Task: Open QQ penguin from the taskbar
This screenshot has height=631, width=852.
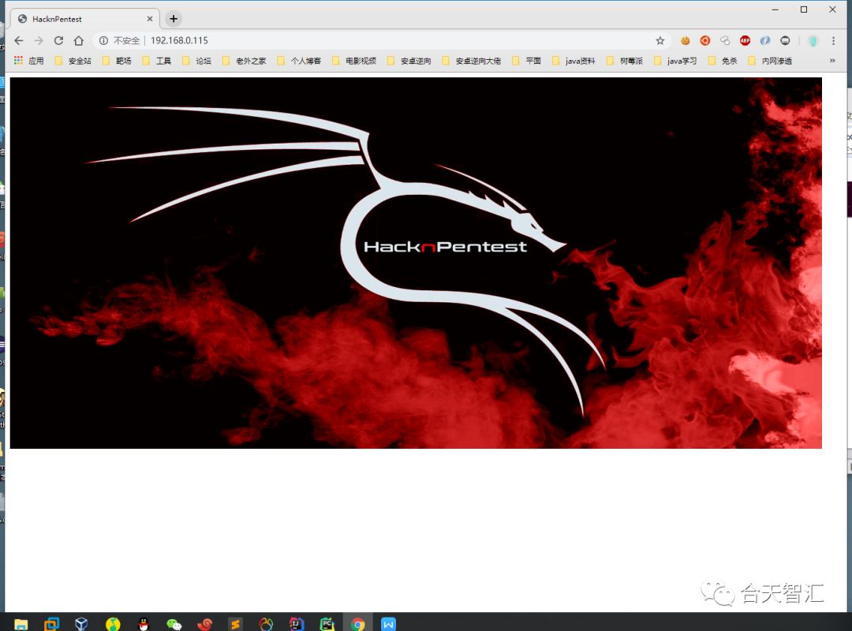Action: [144, 624]
